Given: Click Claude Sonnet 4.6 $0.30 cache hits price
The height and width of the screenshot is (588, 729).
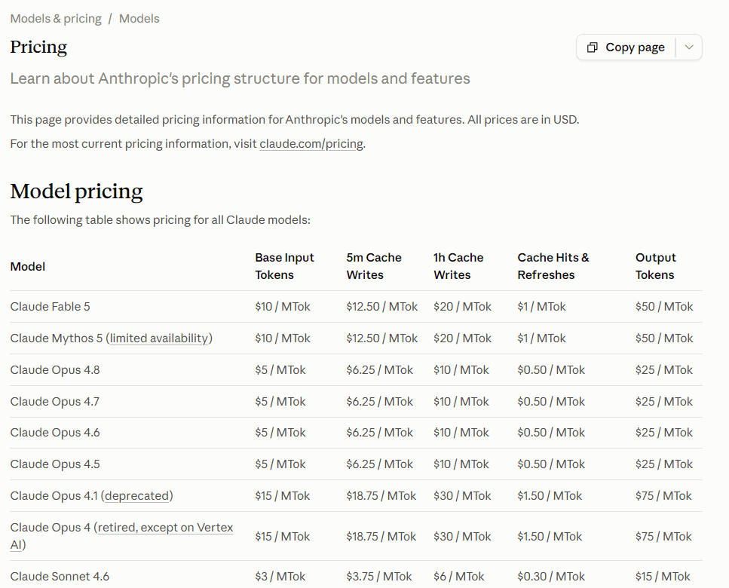Looking at the screenshot, I should [551, 577].
